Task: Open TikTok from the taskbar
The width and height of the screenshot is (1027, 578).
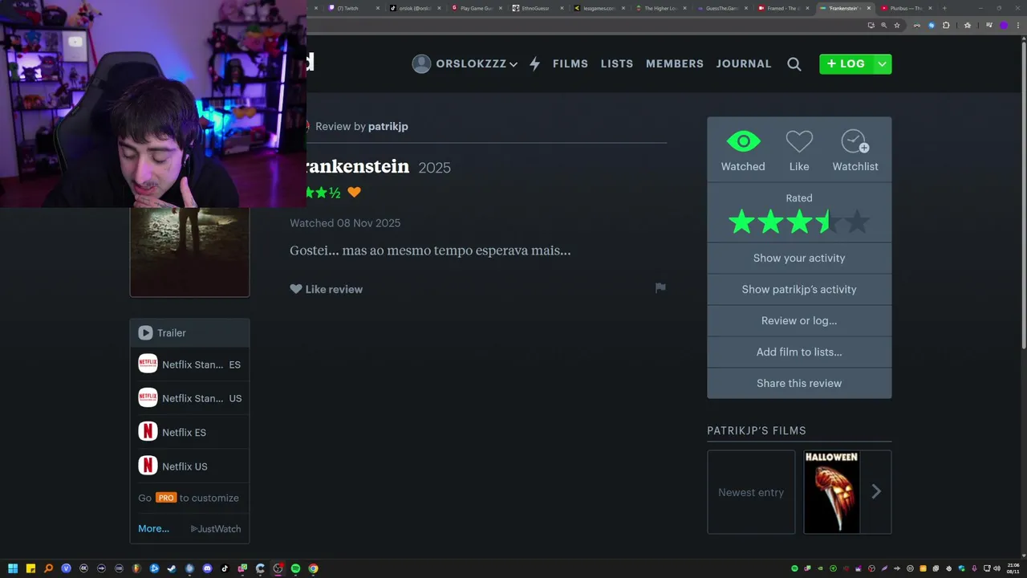Action: click(225, 568)
